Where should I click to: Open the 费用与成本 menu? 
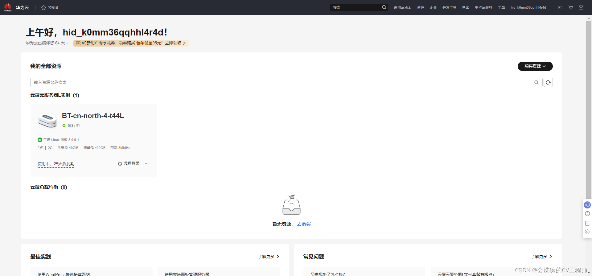[x=402, y=7]
